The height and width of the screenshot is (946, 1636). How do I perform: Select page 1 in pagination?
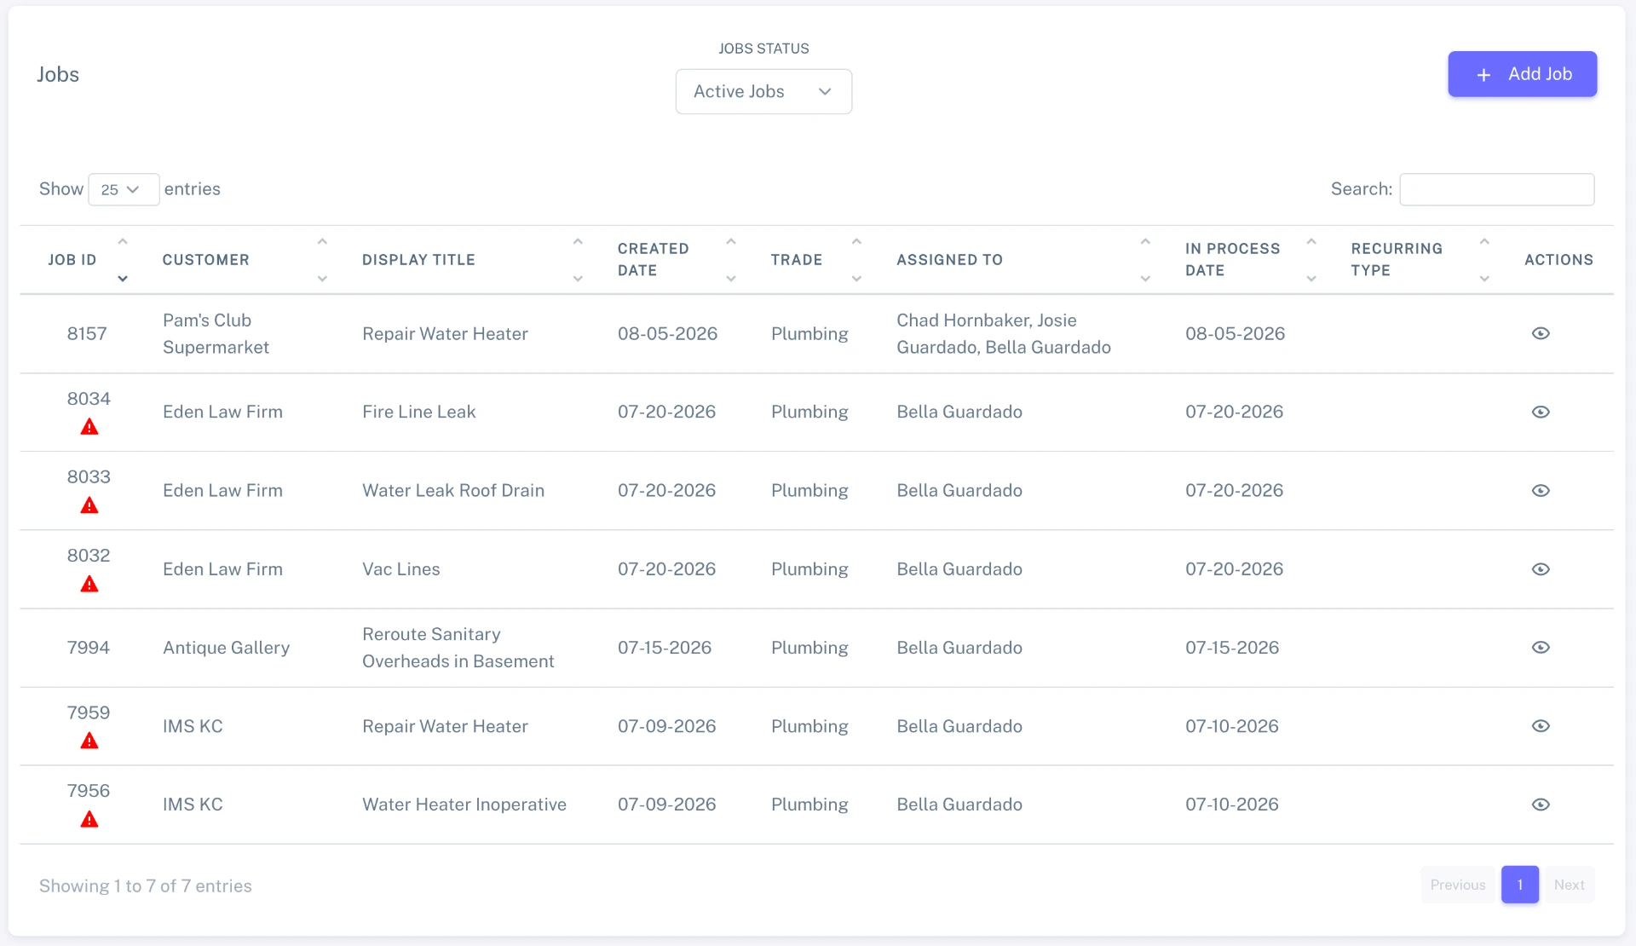[x=1519, y=885]
